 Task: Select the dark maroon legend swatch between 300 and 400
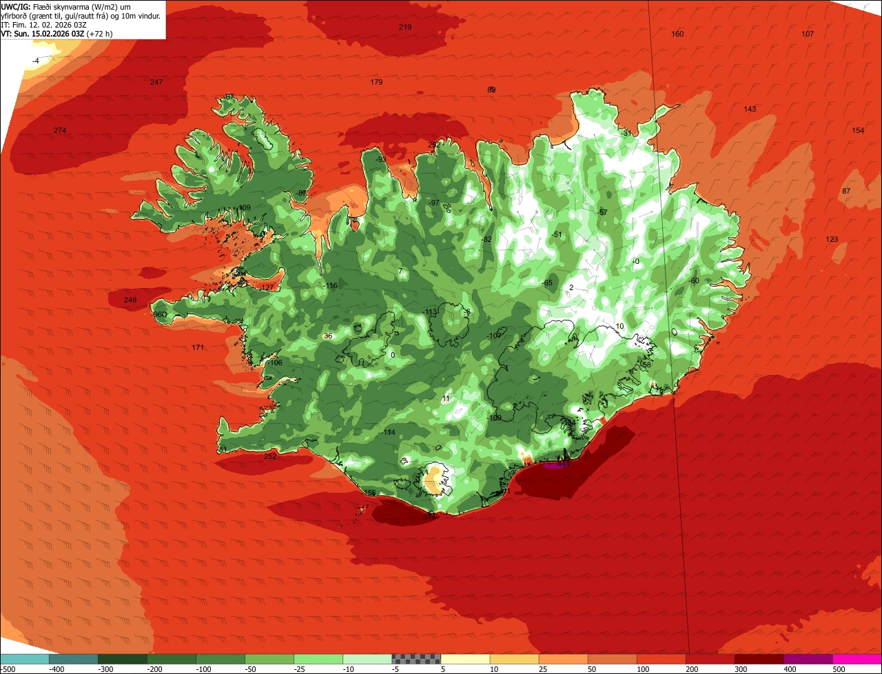coord(759,659)
